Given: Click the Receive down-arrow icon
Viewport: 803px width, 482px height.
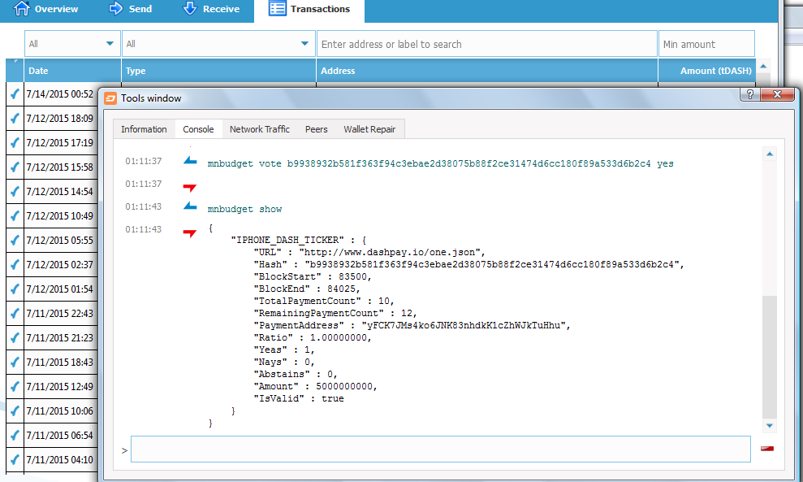Looking at the screenshot, I should pos(190,8).
